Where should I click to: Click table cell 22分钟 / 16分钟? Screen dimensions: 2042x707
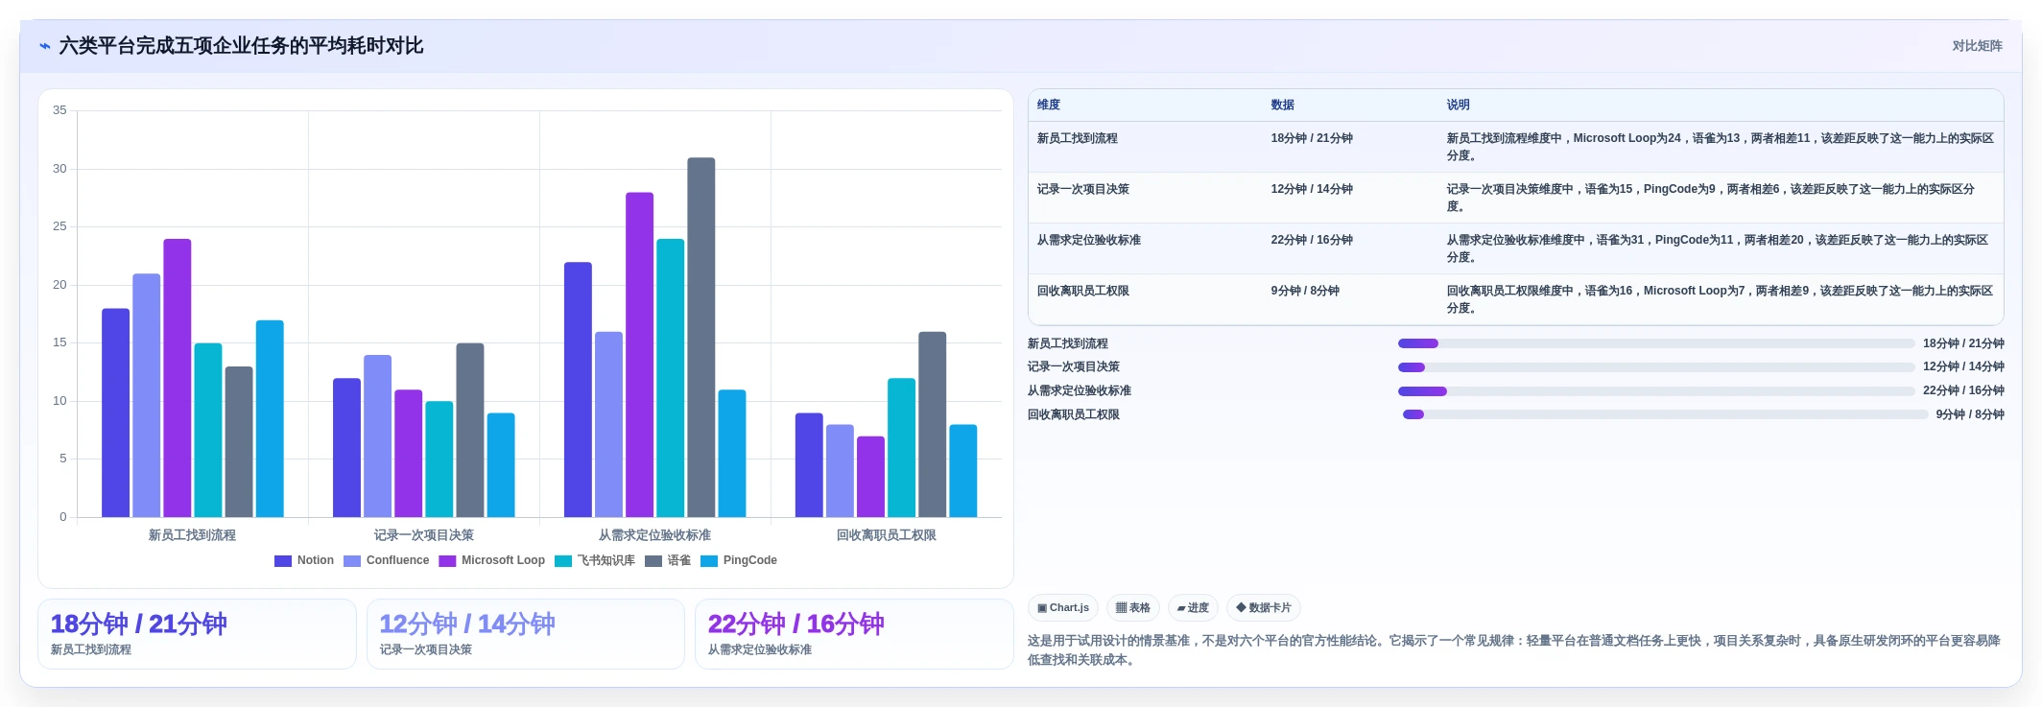(x=1350, y=248)
